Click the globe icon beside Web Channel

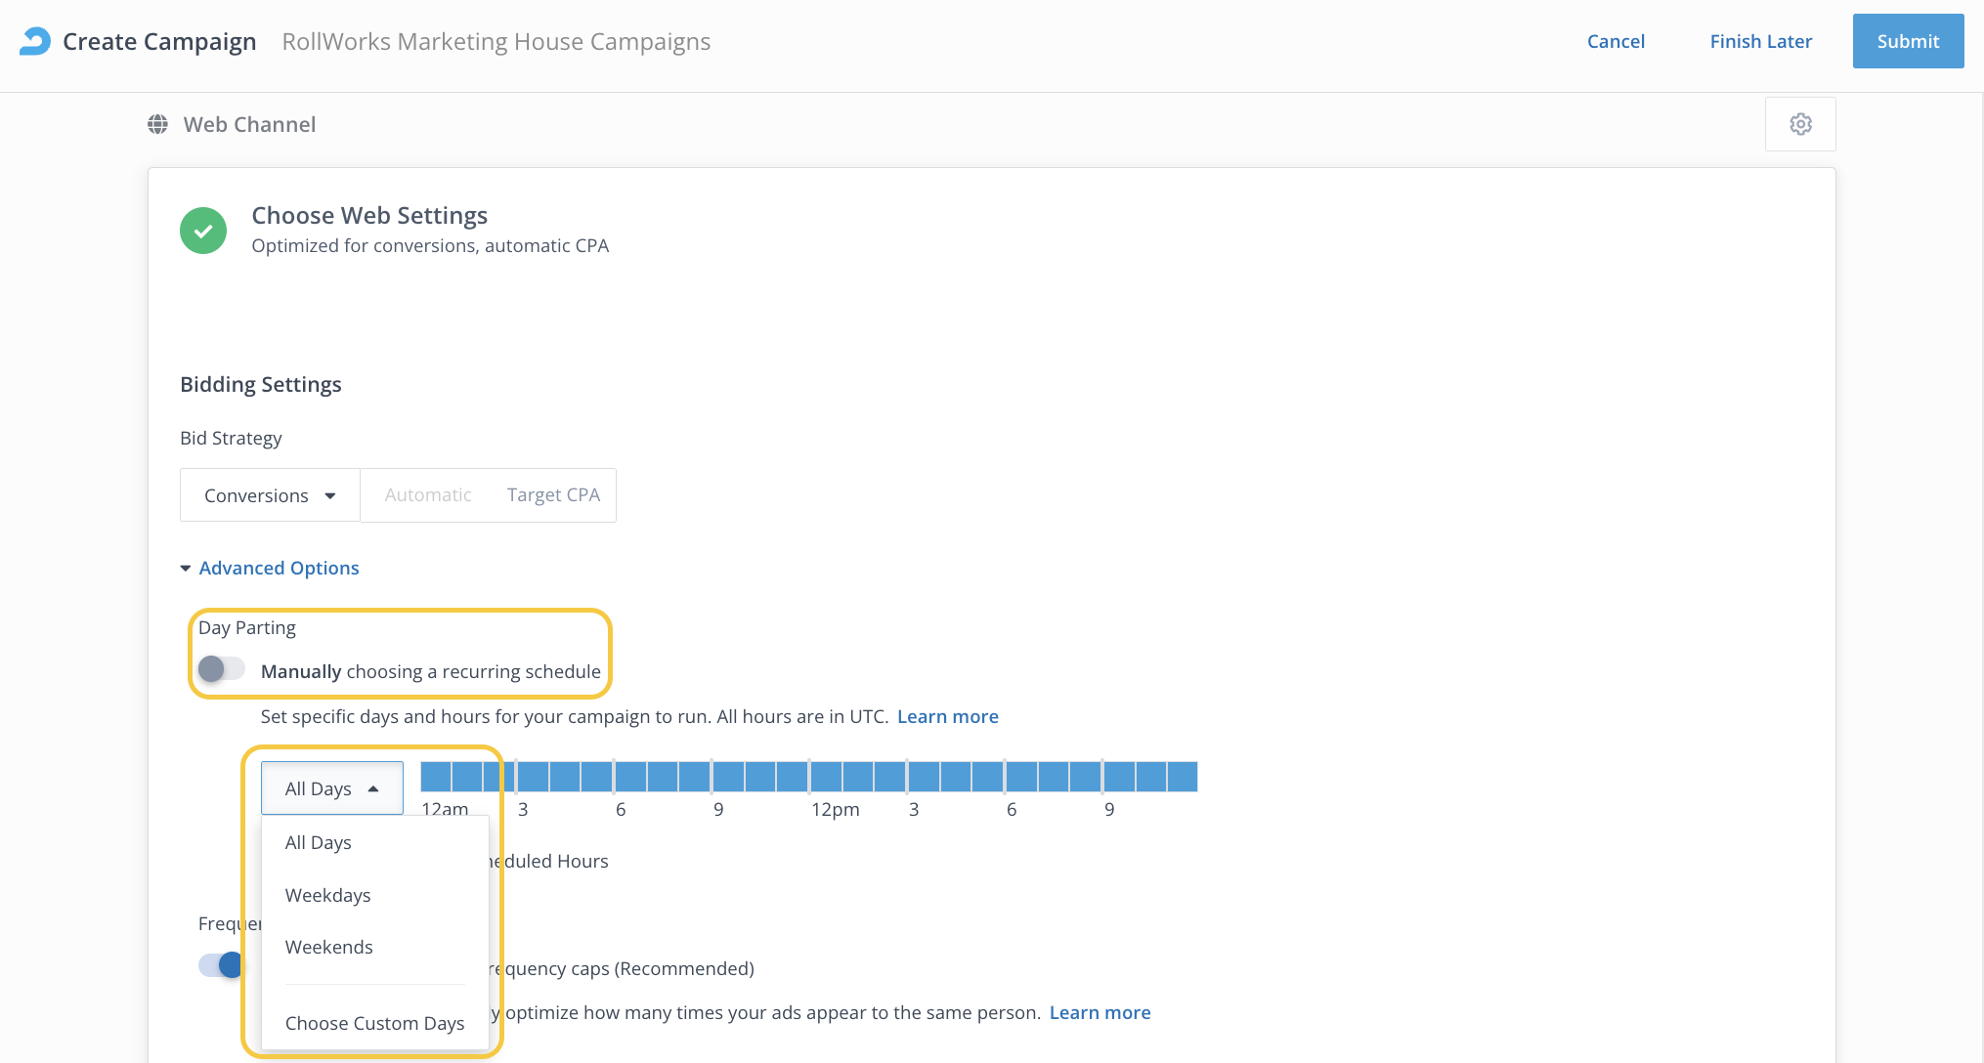(x=157, y=124)
